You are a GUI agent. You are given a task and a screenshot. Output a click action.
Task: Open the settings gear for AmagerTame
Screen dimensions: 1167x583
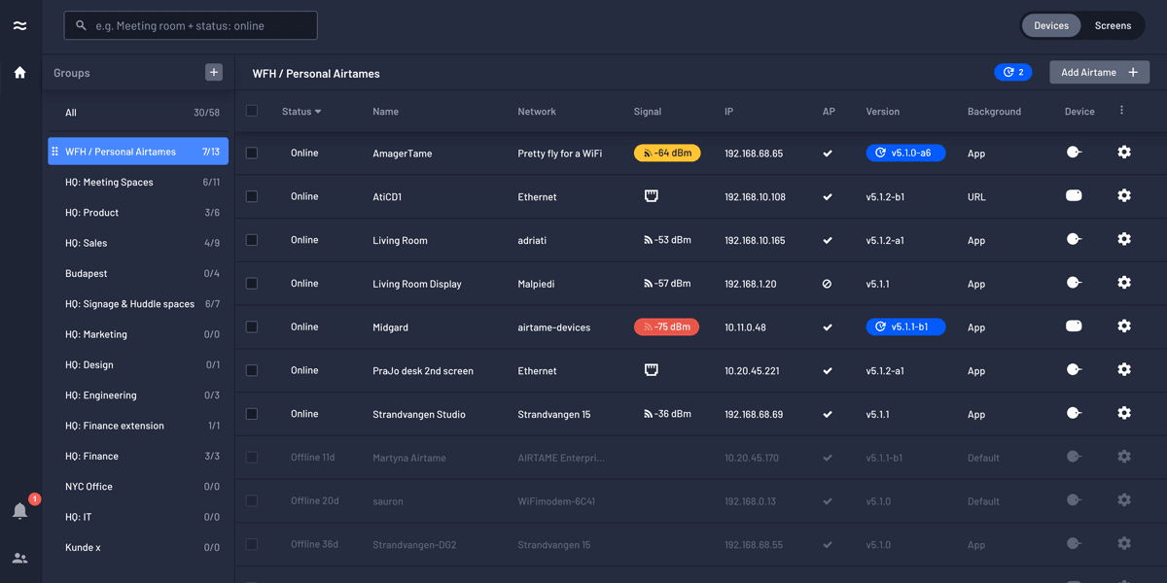pos(1124,153)
